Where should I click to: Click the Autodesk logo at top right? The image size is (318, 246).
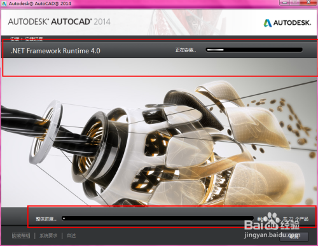point(287,23)
